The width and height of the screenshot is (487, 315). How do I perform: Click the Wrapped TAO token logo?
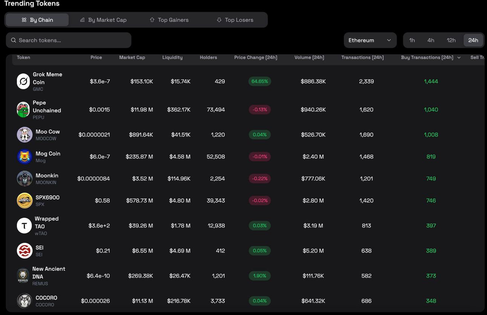coord(25,226)
